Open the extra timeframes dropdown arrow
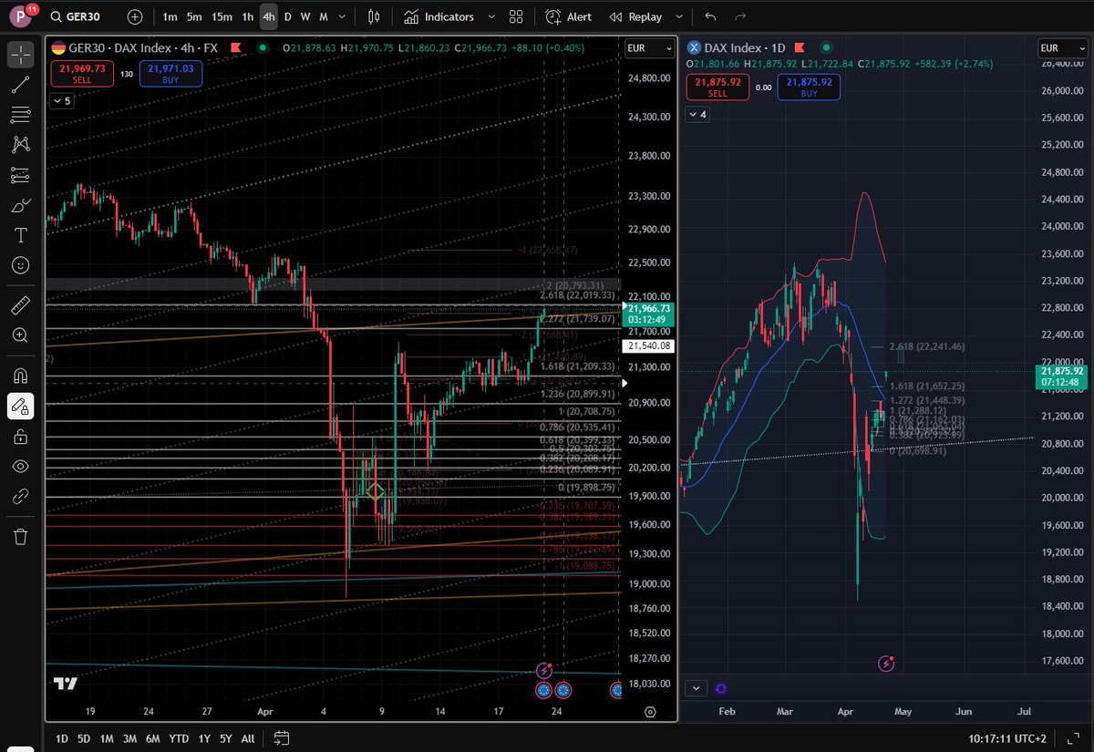 [x=342, y=16]
